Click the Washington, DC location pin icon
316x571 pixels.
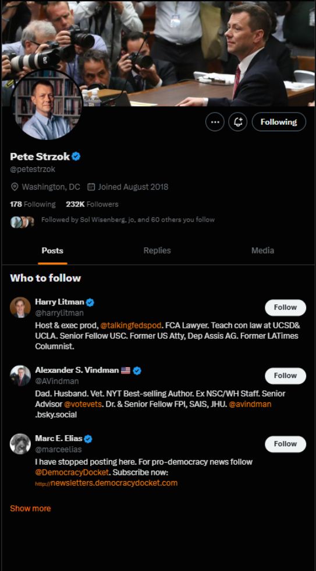15,187
